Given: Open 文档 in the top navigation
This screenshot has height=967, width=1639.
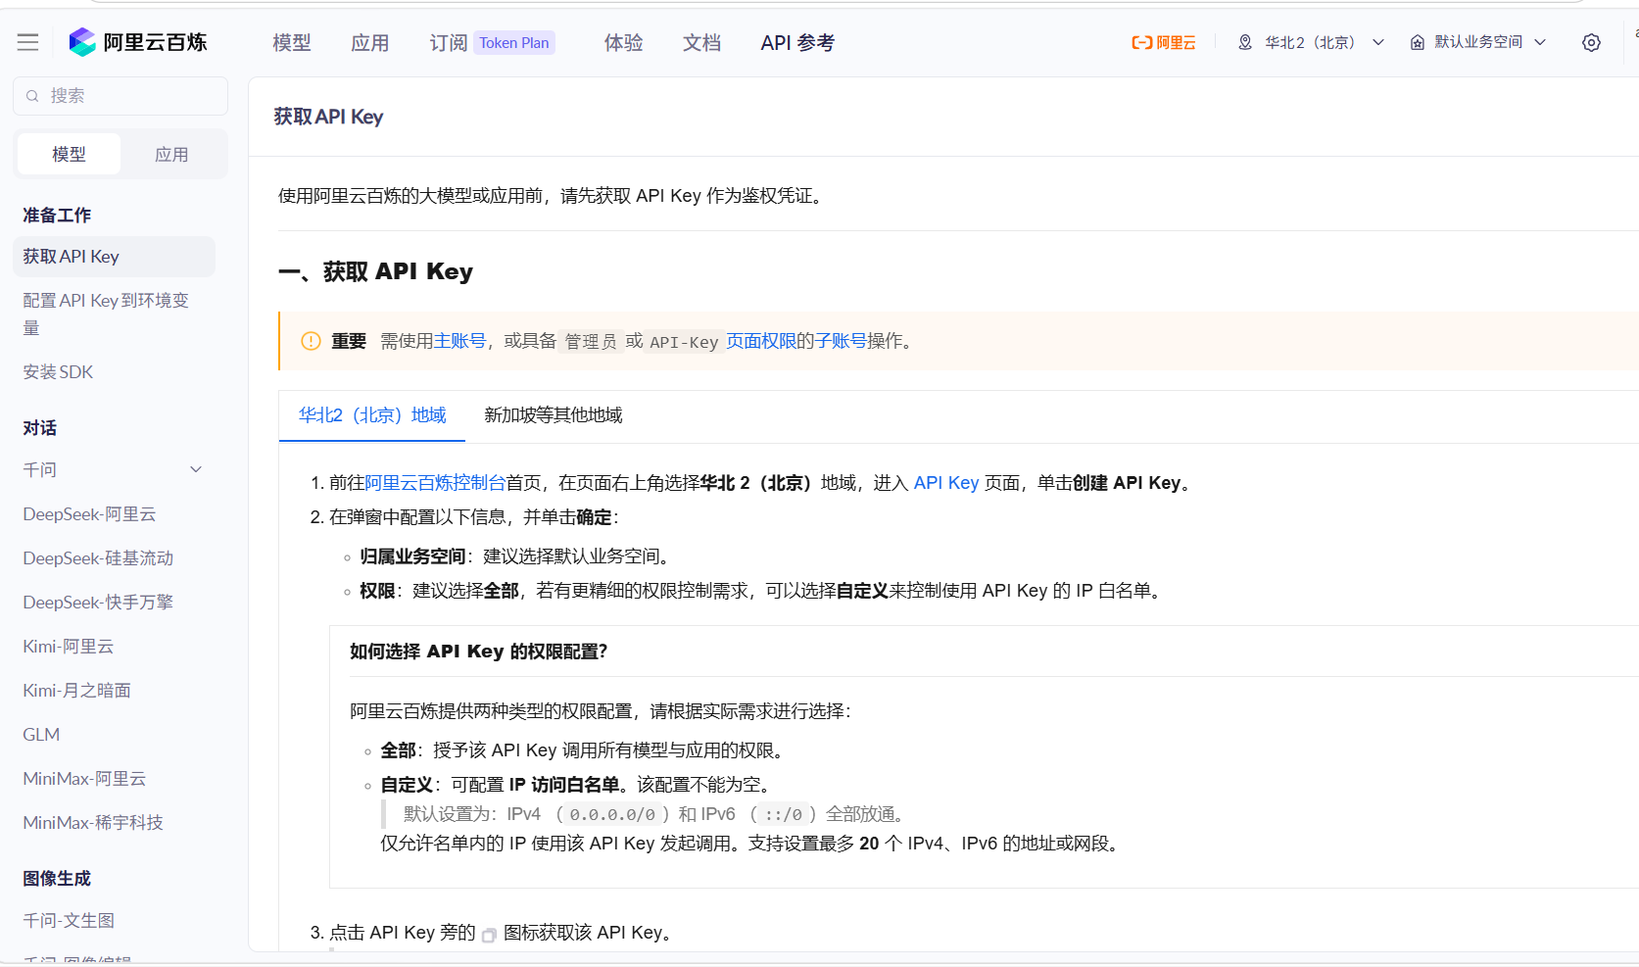Looking at the screenshot, I should [x=702, y=42].
